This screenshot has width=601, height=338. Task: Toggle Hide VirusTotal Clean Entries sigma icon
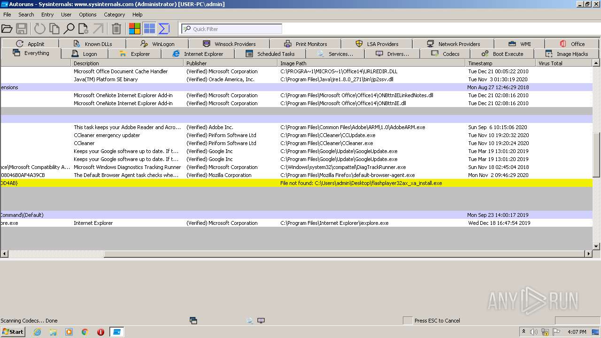164,29
